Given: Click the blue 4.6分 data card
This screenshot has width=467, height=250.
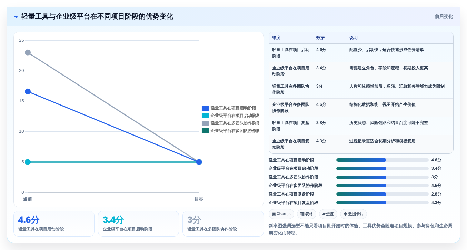Looking at the screenshot, I should tap(54, 224).
